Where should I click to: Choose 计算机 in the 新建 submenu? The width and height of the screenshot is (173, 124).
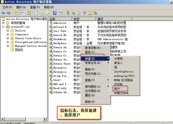[x=125, y=59]
